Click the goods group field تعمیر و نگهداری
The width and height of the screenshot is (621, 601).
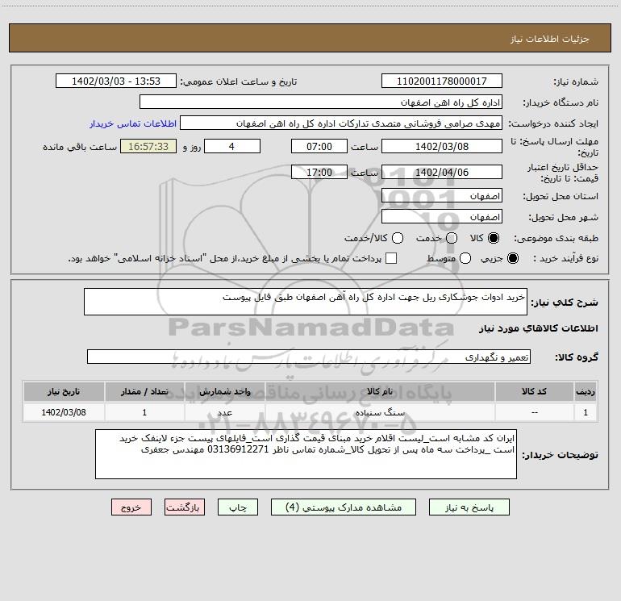pos(309,357)
